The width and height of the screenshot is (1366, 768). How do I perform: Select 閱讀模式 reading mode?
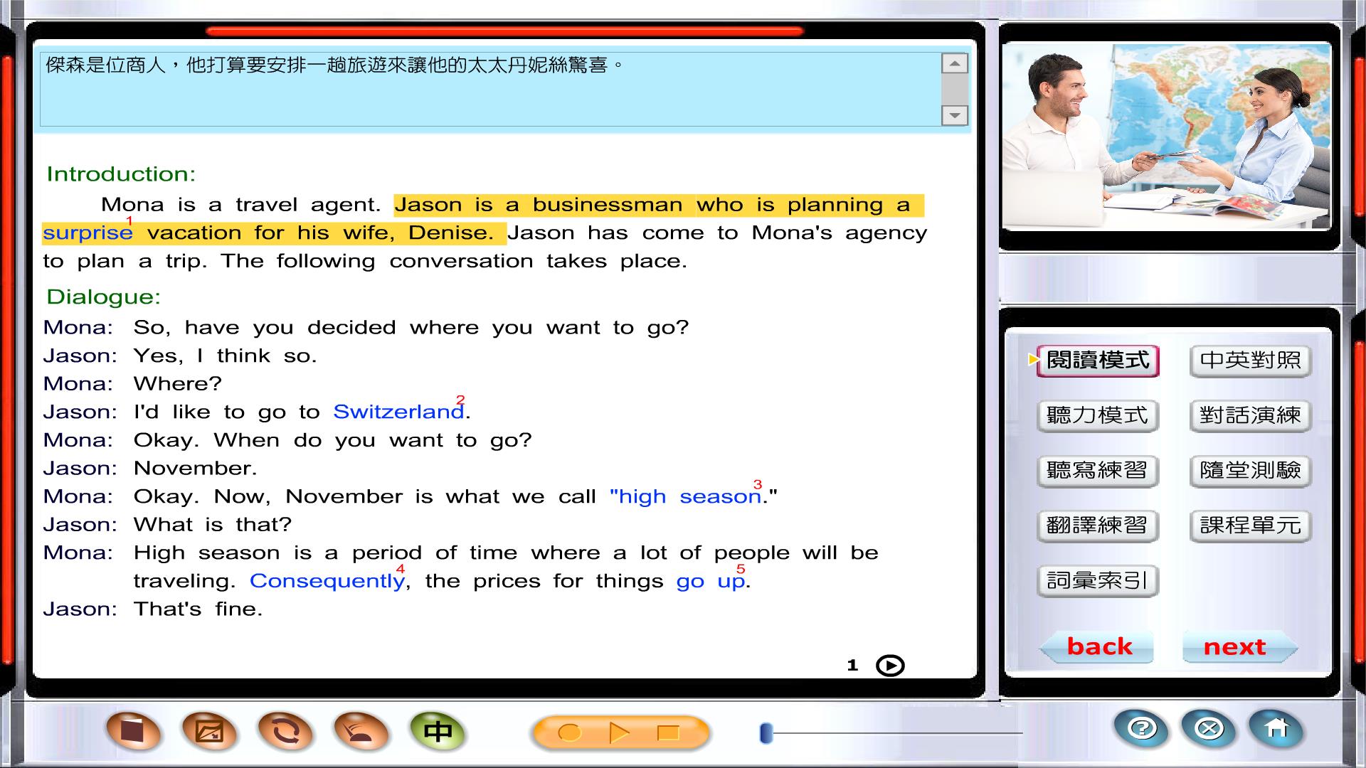(1098, 361)
